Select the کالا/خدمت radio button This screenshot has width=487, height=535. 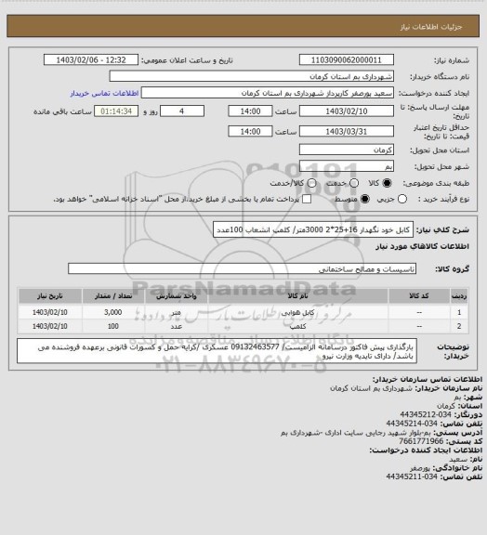[x=311, y=183]
